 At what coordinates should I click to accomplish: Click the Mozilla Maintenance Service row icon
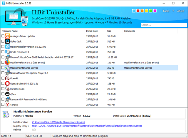pyautogui.click(x=7, y=68)
